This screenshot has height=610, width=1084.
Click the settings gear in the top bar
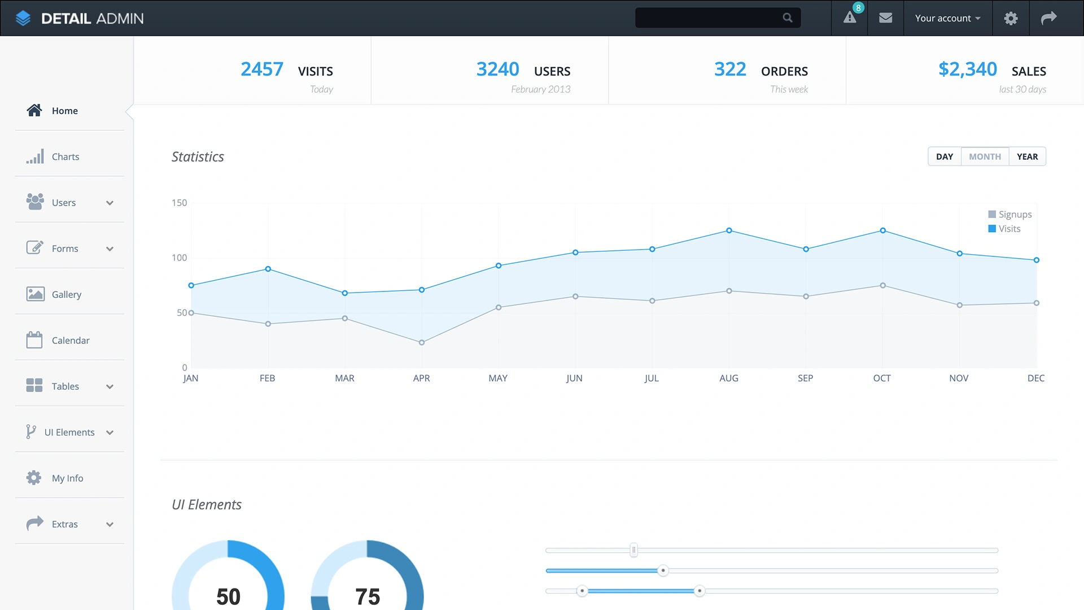(1011, 18)
